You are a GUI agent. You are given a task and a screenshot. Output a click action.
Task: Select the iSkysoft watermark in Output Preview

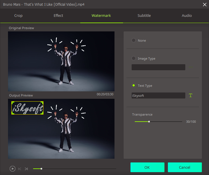[x=27, y=108]
